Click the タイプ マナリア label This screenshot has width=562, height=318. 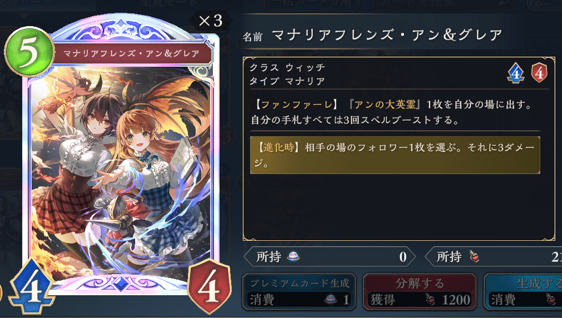point(287,81)
